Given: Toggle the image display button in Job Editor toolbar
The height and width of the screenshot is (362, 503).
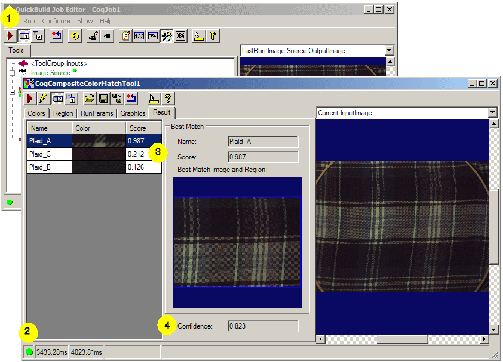Looking at the screenshot, I should pos(24,36).
